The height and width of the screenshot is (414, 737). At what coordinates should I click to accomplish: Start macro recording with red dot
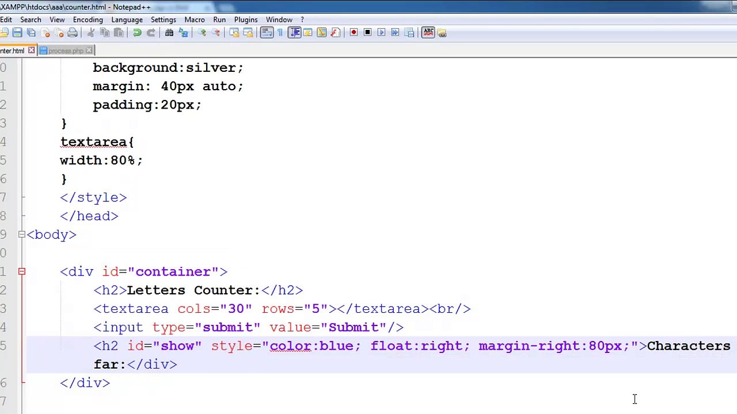click(354, 33)
